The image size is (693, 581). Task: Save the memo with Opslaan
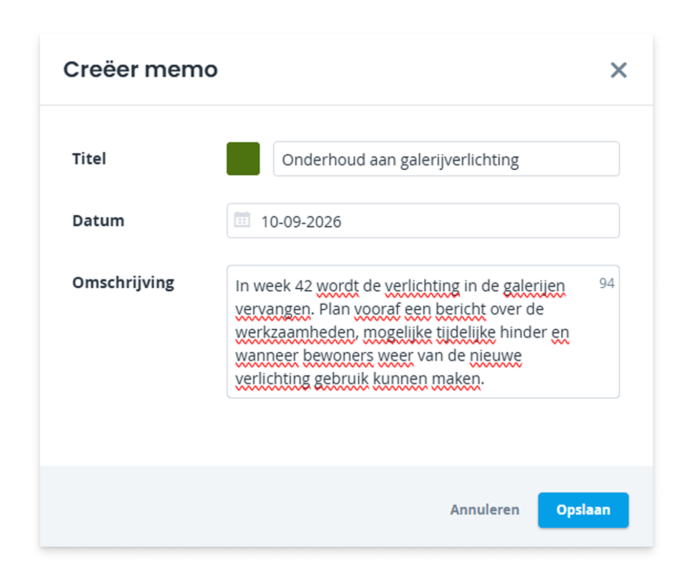click(583, 510)
